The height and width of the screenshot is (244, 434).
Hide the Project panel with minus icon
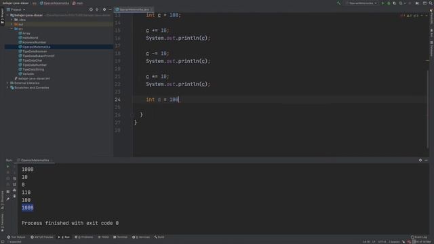pyautogui.click(x=110, y=9)
